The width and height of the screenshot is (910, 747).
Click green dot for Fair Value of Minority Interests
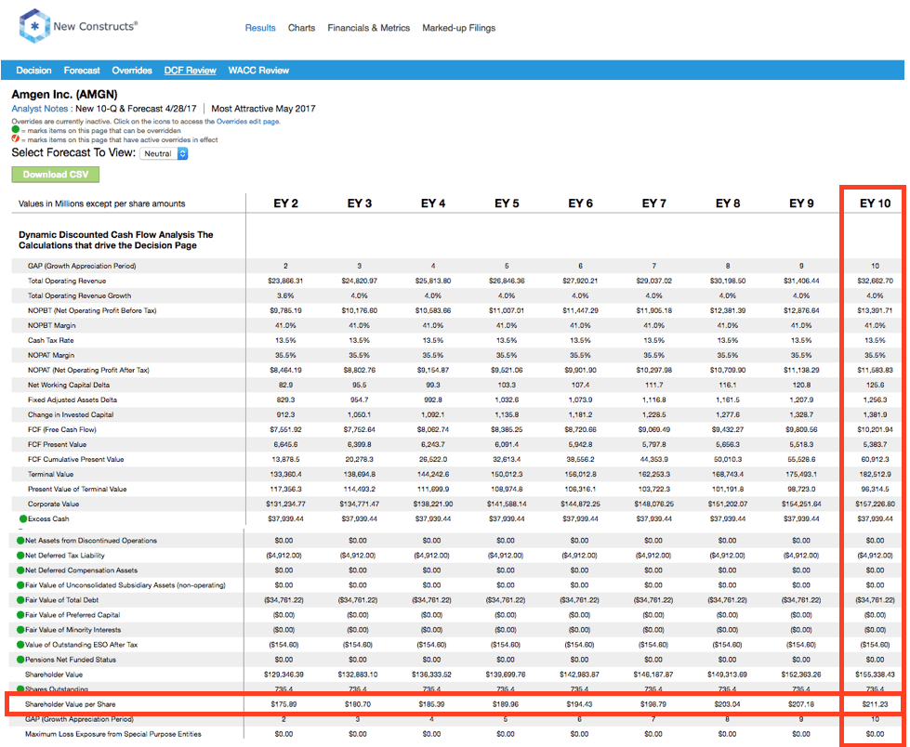pyautogui.click(x=20, y=630)
